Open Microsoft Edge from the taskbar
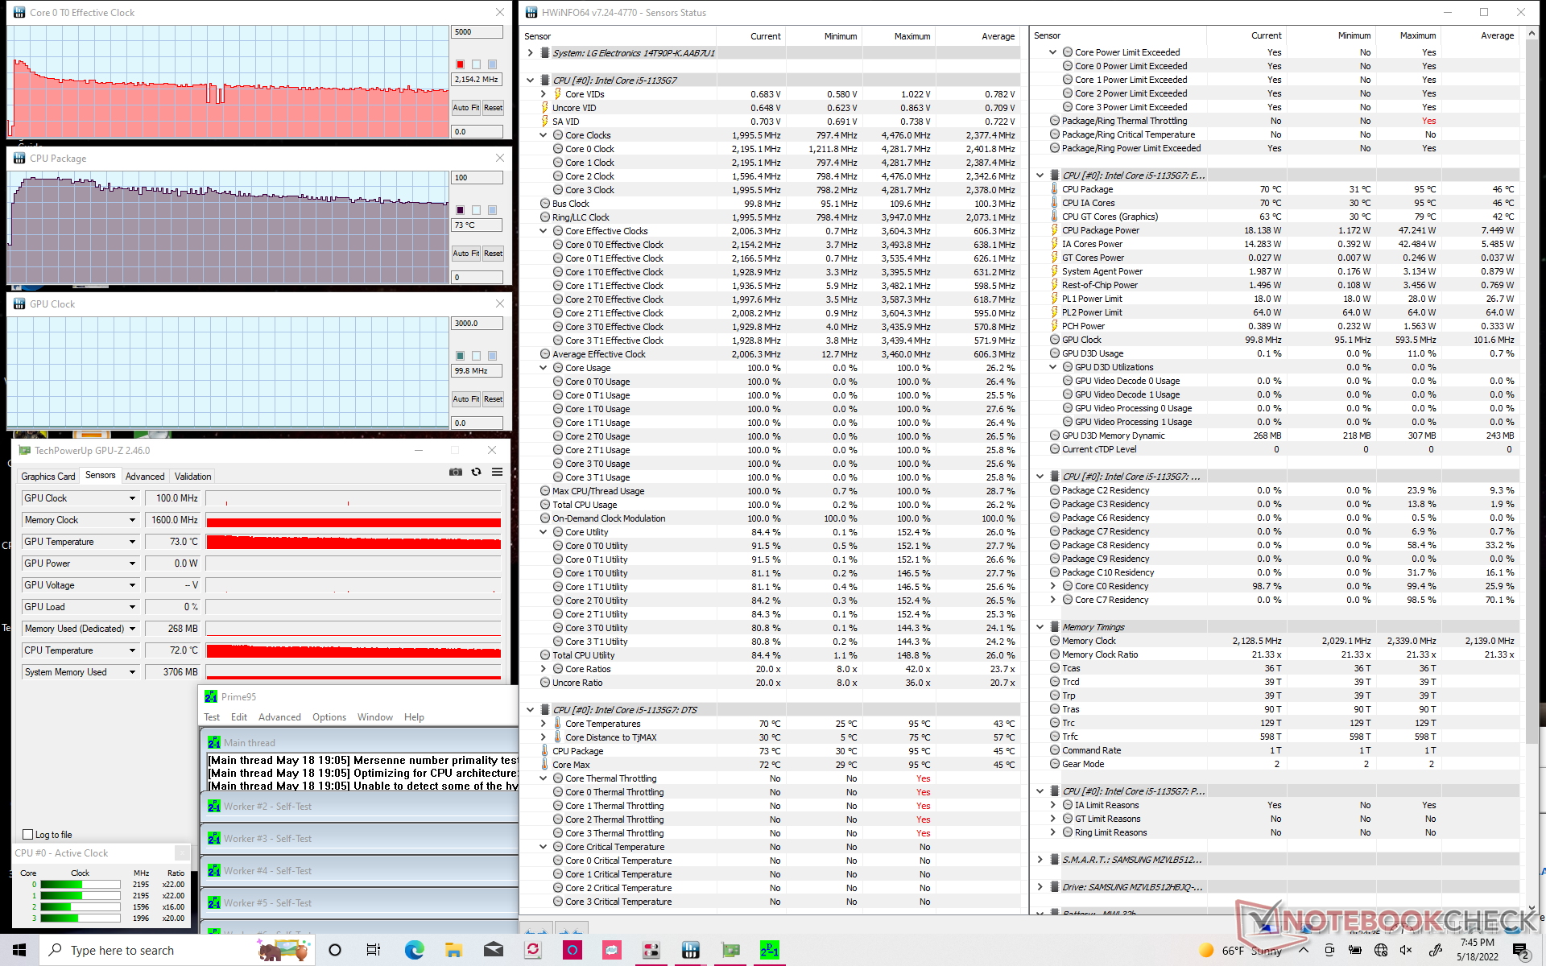 click(x=414, y=950)
